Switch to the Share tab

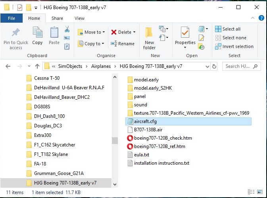pos(57,18)
